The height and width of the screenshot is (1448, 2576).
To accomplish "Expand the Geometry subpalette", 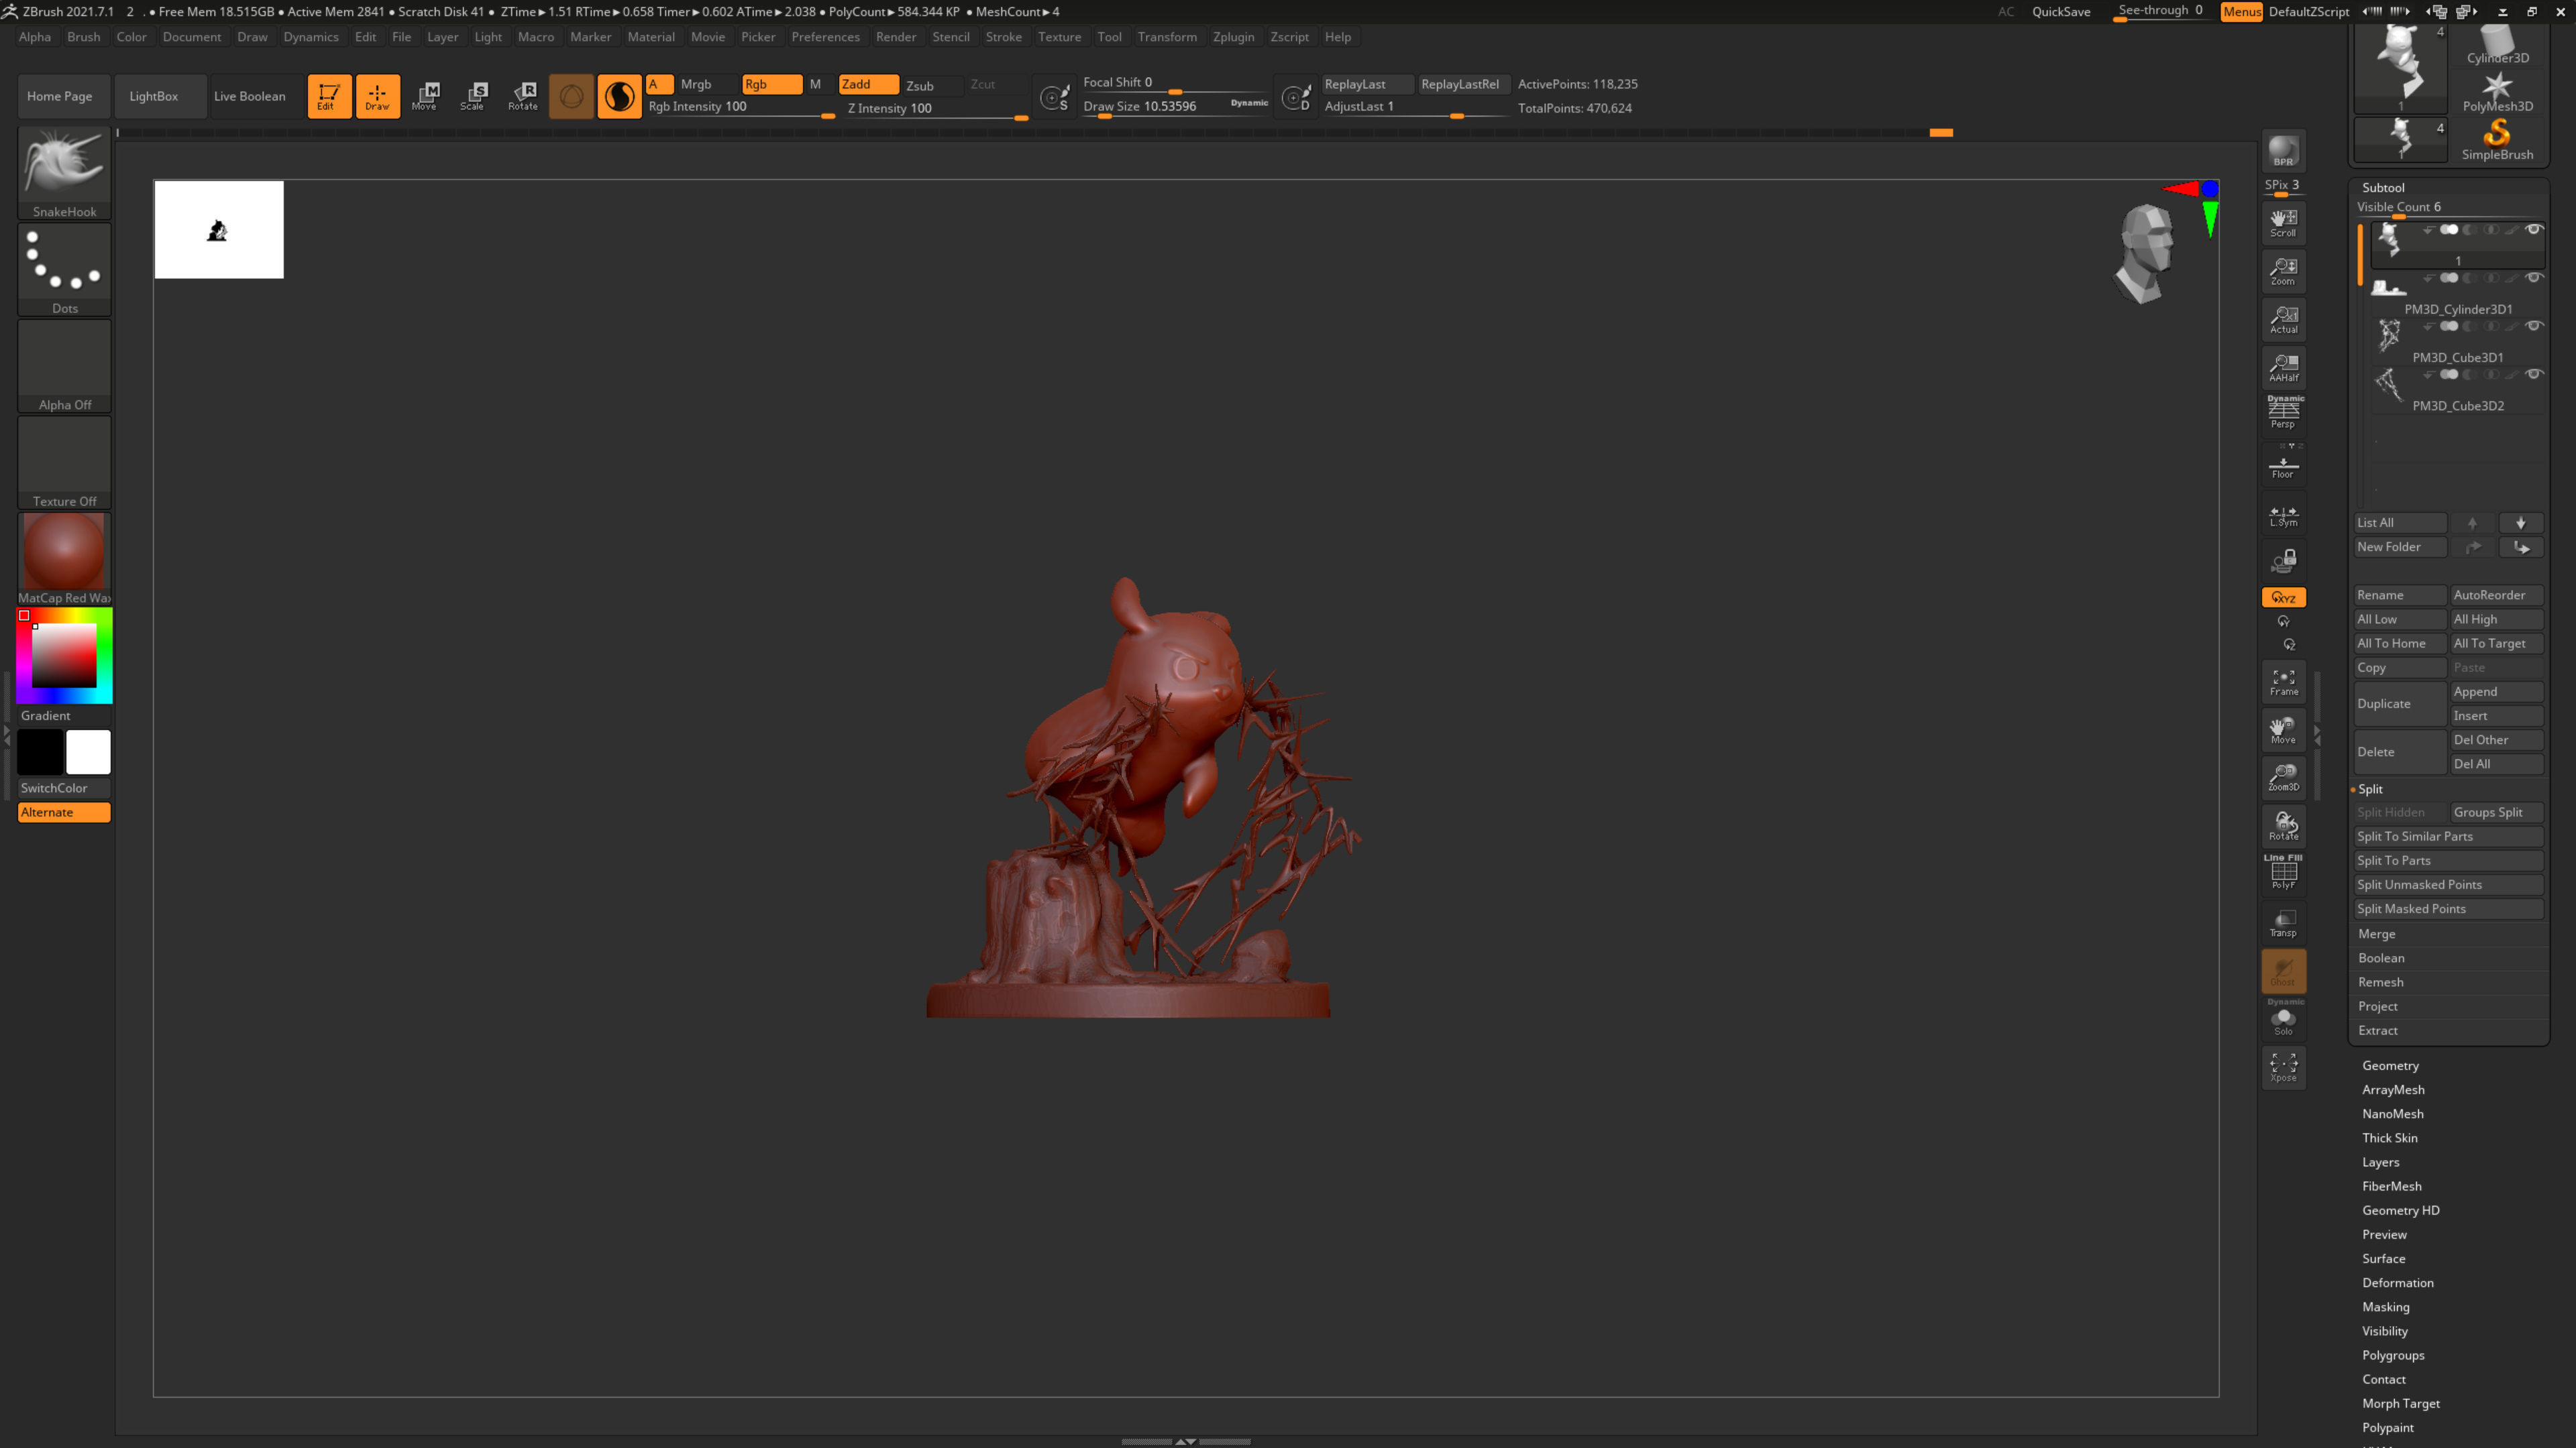I will (x=2390, y=1065).
